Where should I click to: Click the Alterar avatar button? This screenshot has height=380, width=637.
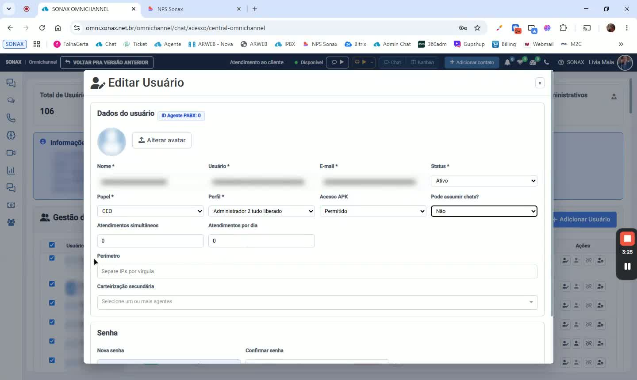162,140
